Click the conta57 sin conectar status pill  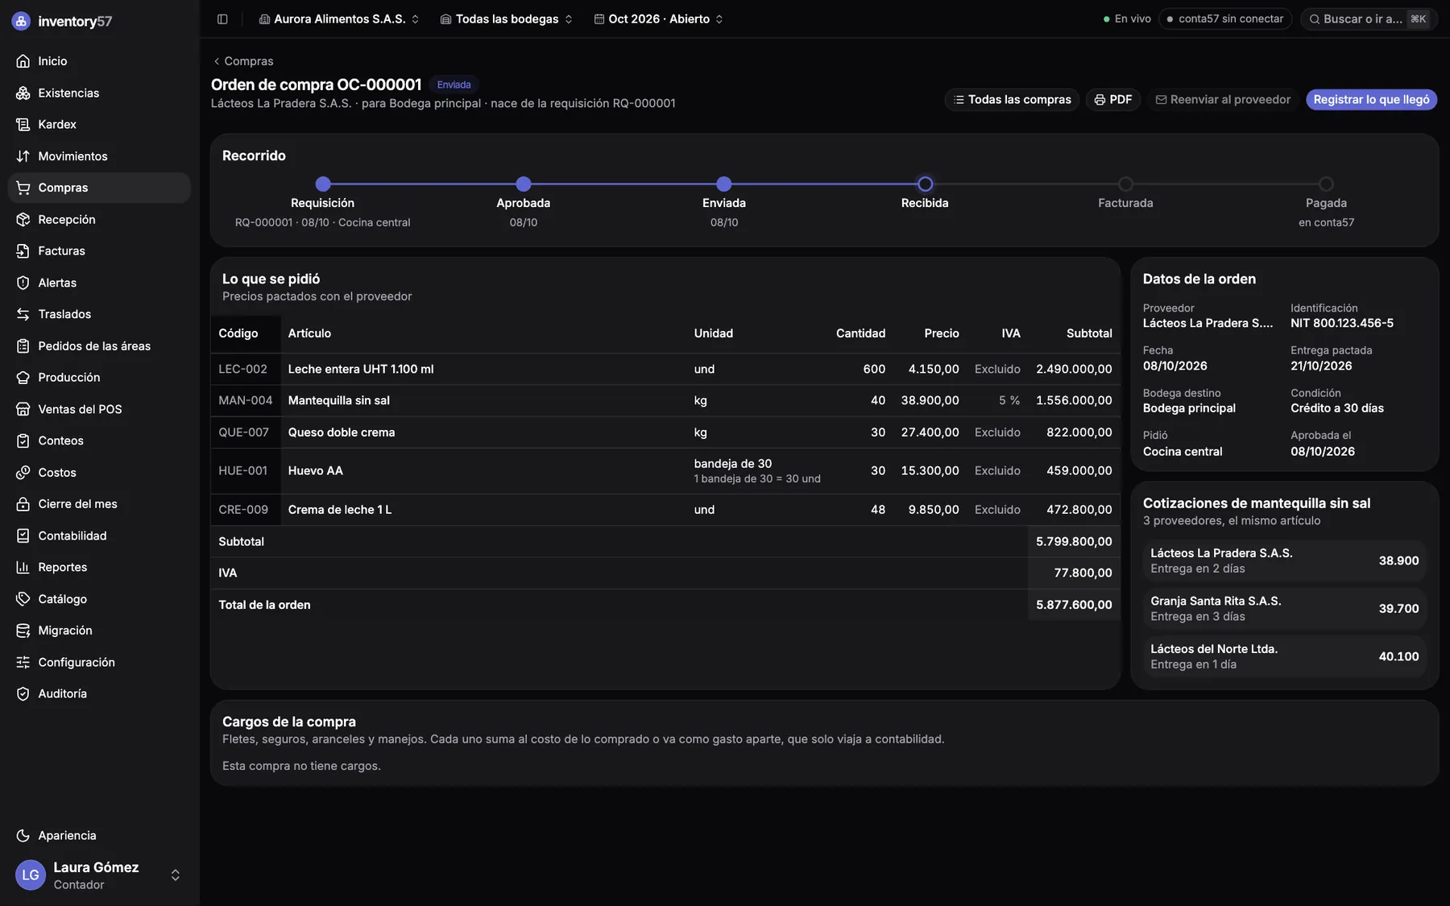point(1225,19)
